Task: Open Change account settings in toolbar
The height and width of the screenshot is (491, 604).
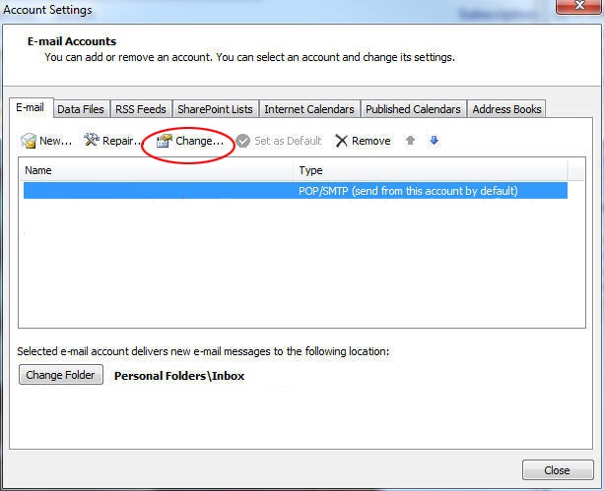Action: point(190,141)
